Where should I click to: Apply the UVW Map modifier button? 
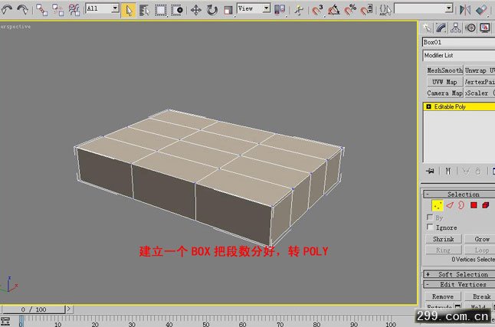coord(444,82)
